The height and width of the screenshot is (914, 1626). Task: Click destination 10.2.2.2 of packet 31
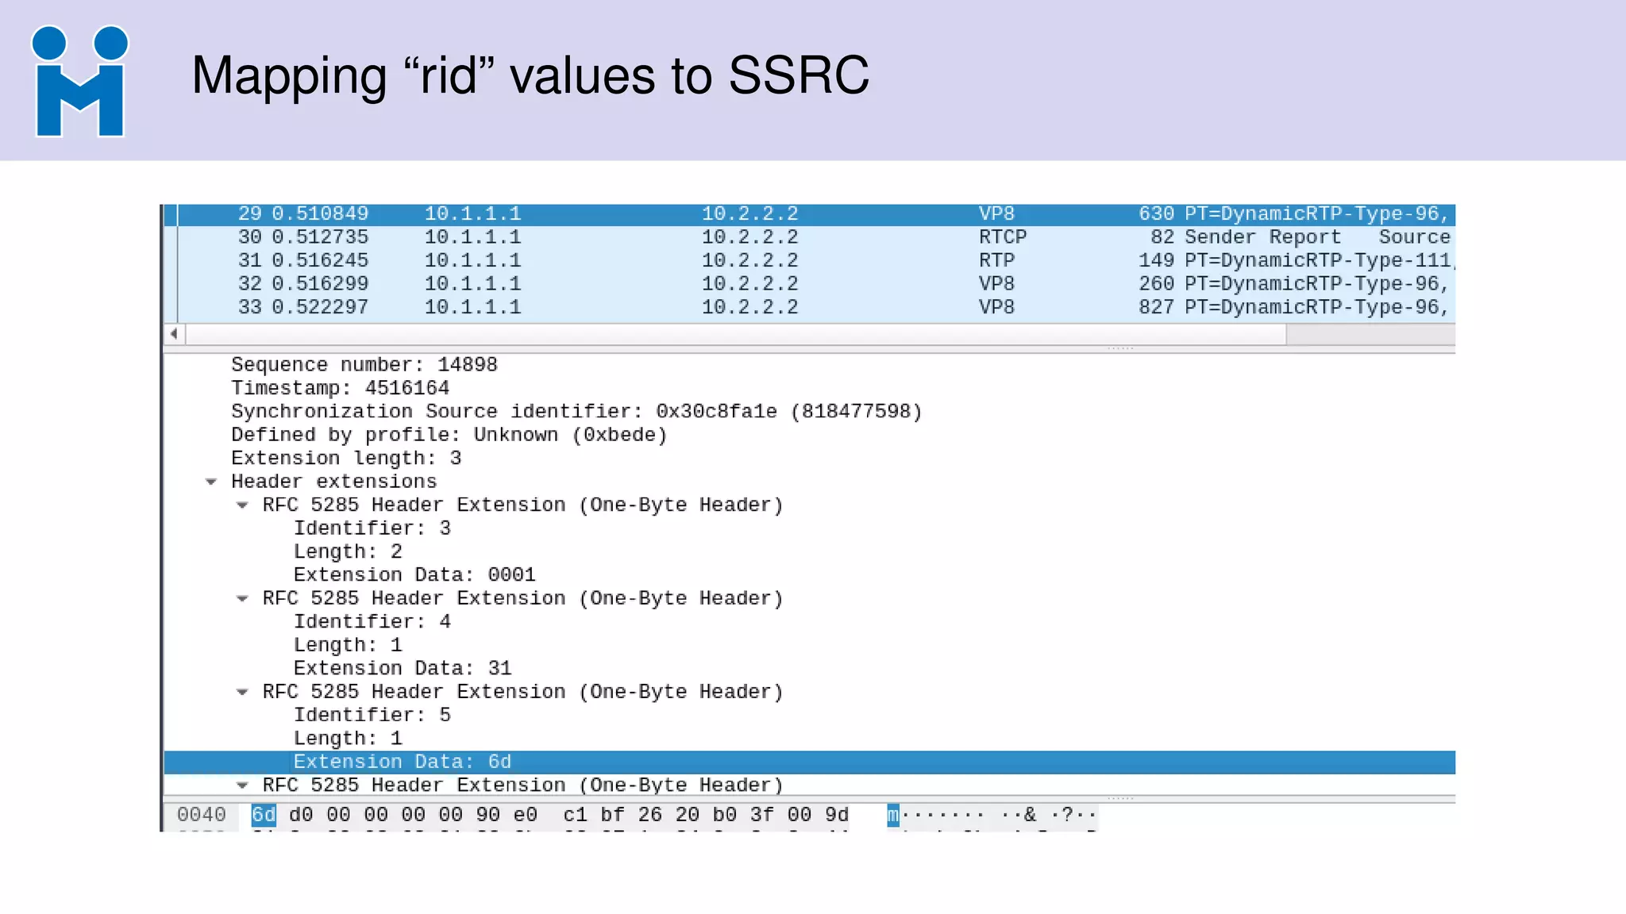pyautogui.click(x=750, y=261)
